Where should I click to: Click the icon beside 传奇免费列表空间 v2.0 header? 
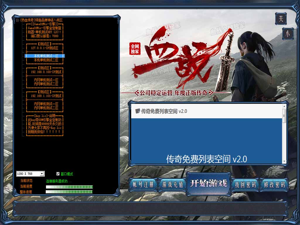point(137,111)
